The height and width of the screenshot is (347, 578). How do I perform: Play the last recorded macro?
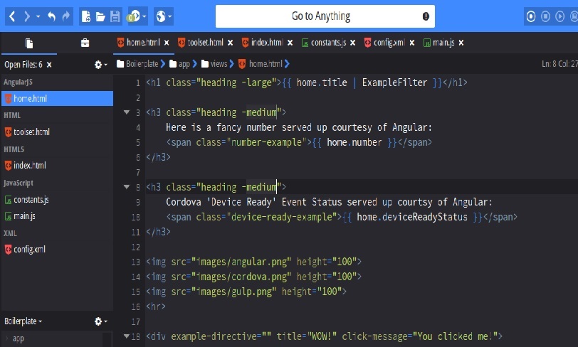(561, 16)
